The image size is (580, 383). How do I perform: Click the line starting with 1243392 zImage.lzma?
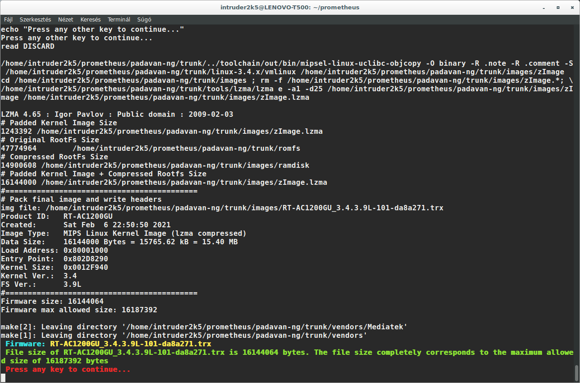(162, 132)
